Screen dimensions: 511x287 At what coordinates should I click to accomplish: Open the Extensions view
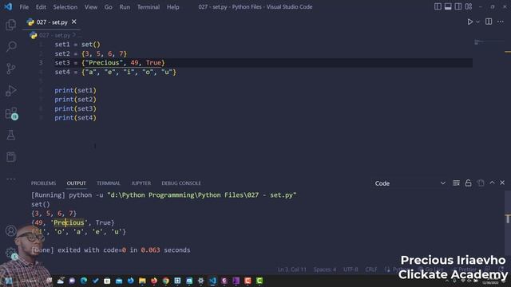pyautogui.click(x=11, y=113)
